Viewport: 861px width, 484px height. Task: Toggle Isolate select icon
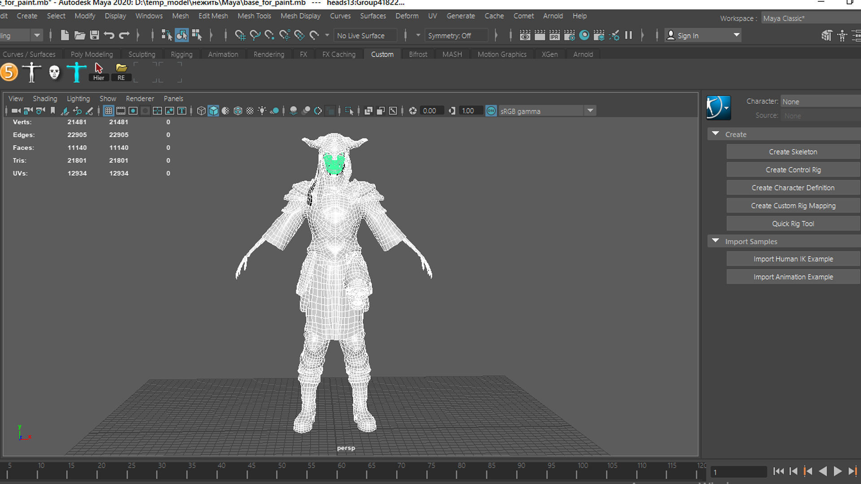click(349, 111)
